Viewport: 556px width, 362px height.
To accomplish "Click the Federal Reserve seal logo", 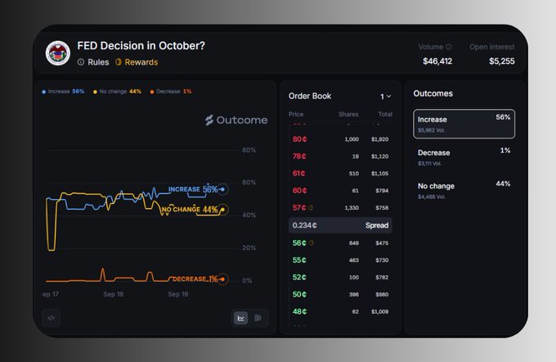I will click(58, 53).
